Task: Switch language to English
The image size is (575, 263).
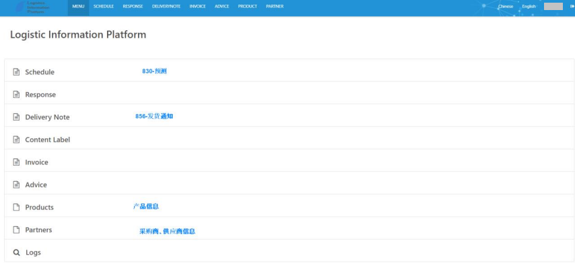Action: pyautogui.click(x=529, y=6)
